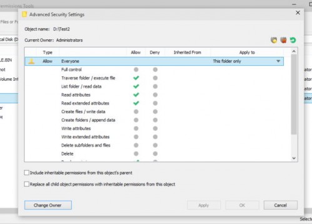Click the Deny column header

(x=155, y=52)
